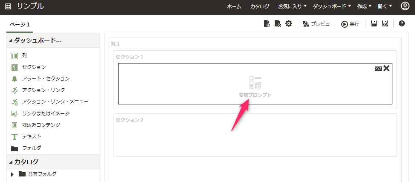The width and height of the screenshot is (415, 182).
Task: Select the ページ 1 tab
Action: click(x=20, y=25)
